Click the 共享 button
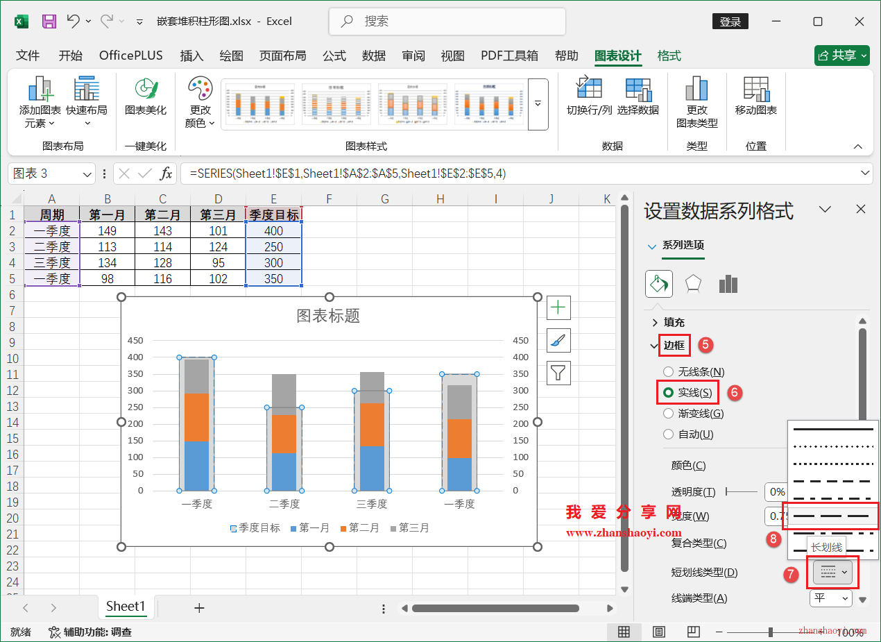Image resolution: width=881 pixels, height=642 pixels. click(x=841, y=55)
